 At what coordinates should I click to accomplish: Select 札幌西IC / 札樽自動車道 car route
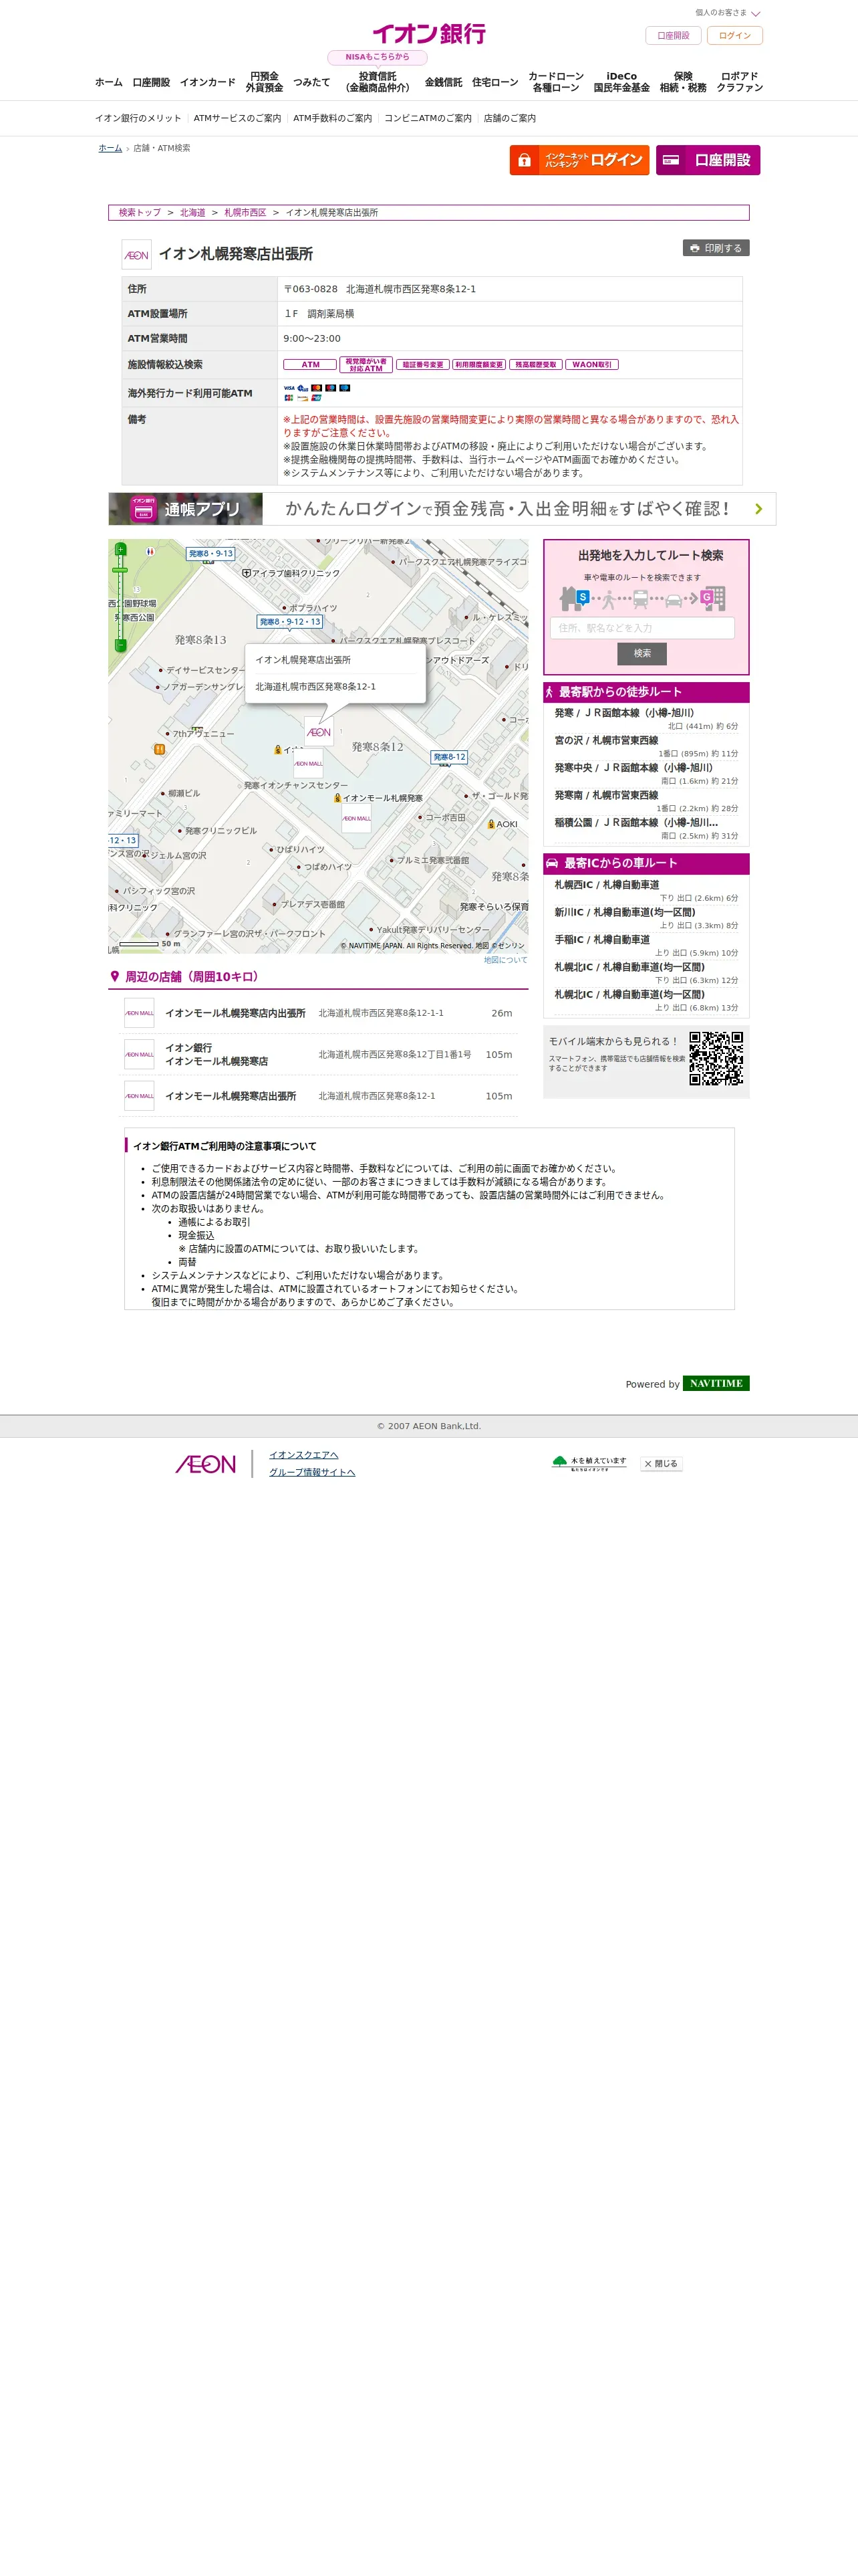coord(646,891)
